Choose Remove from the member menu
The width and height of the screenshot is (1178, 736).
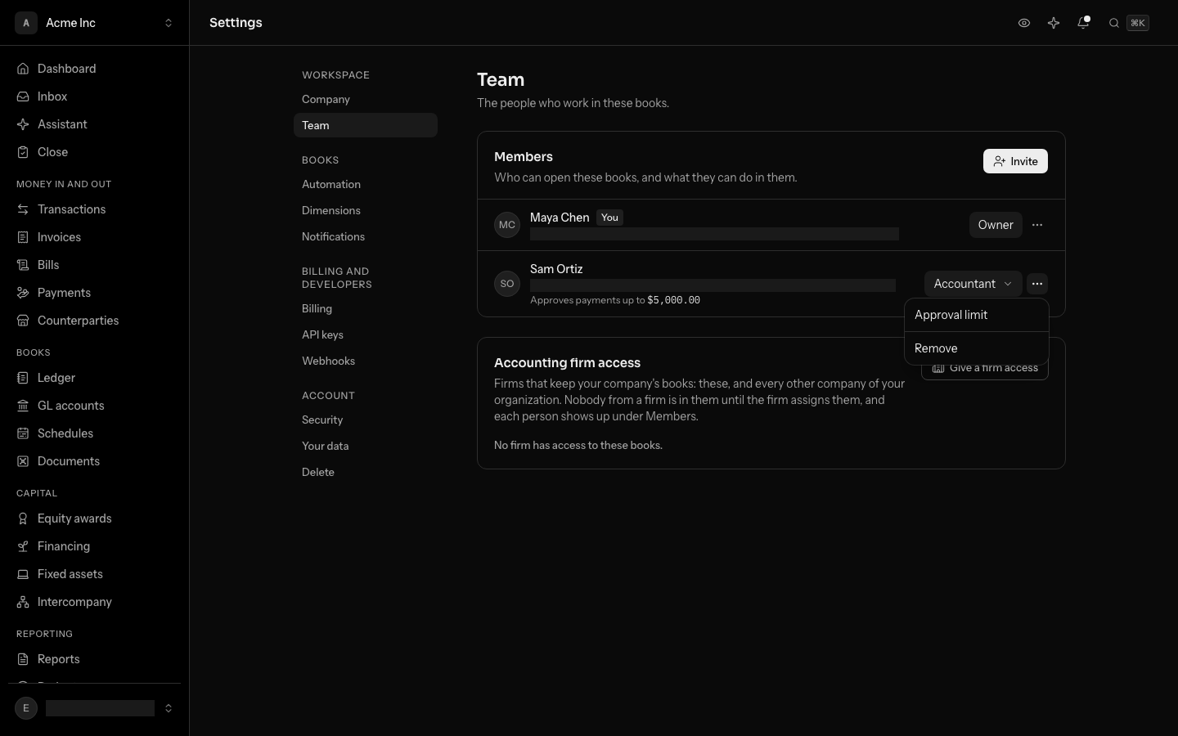pos(977,348)
